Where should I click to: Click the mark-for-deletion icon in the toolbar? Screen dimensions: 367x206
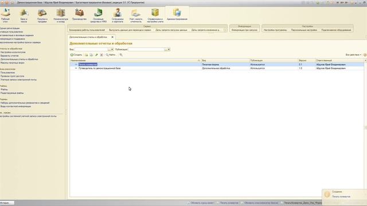[101, 55]
